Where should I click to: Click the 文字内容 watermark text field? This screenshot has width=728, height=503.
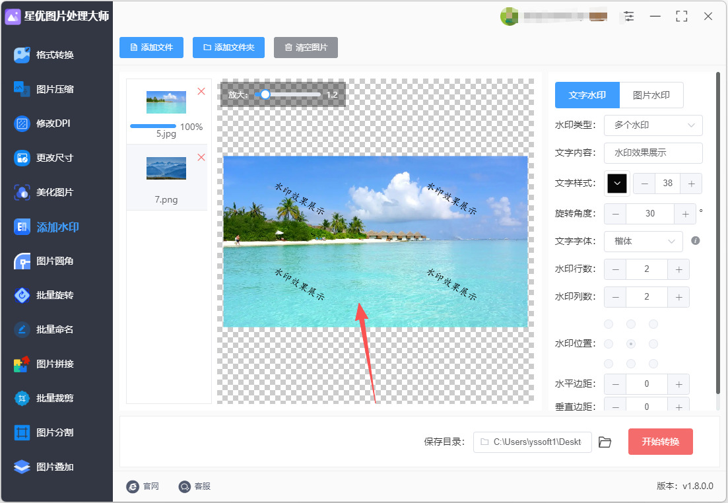click(x=653, y=152)
